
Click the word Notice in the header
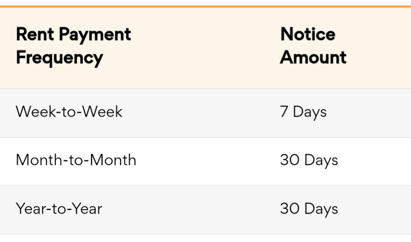pos(308,34)
